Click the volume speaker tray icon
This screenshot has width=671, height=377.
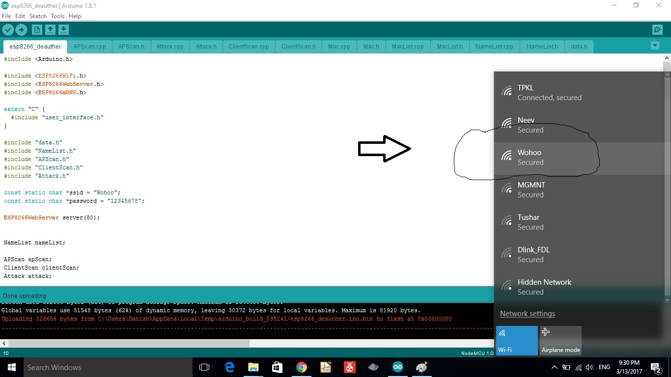(589, 367)
